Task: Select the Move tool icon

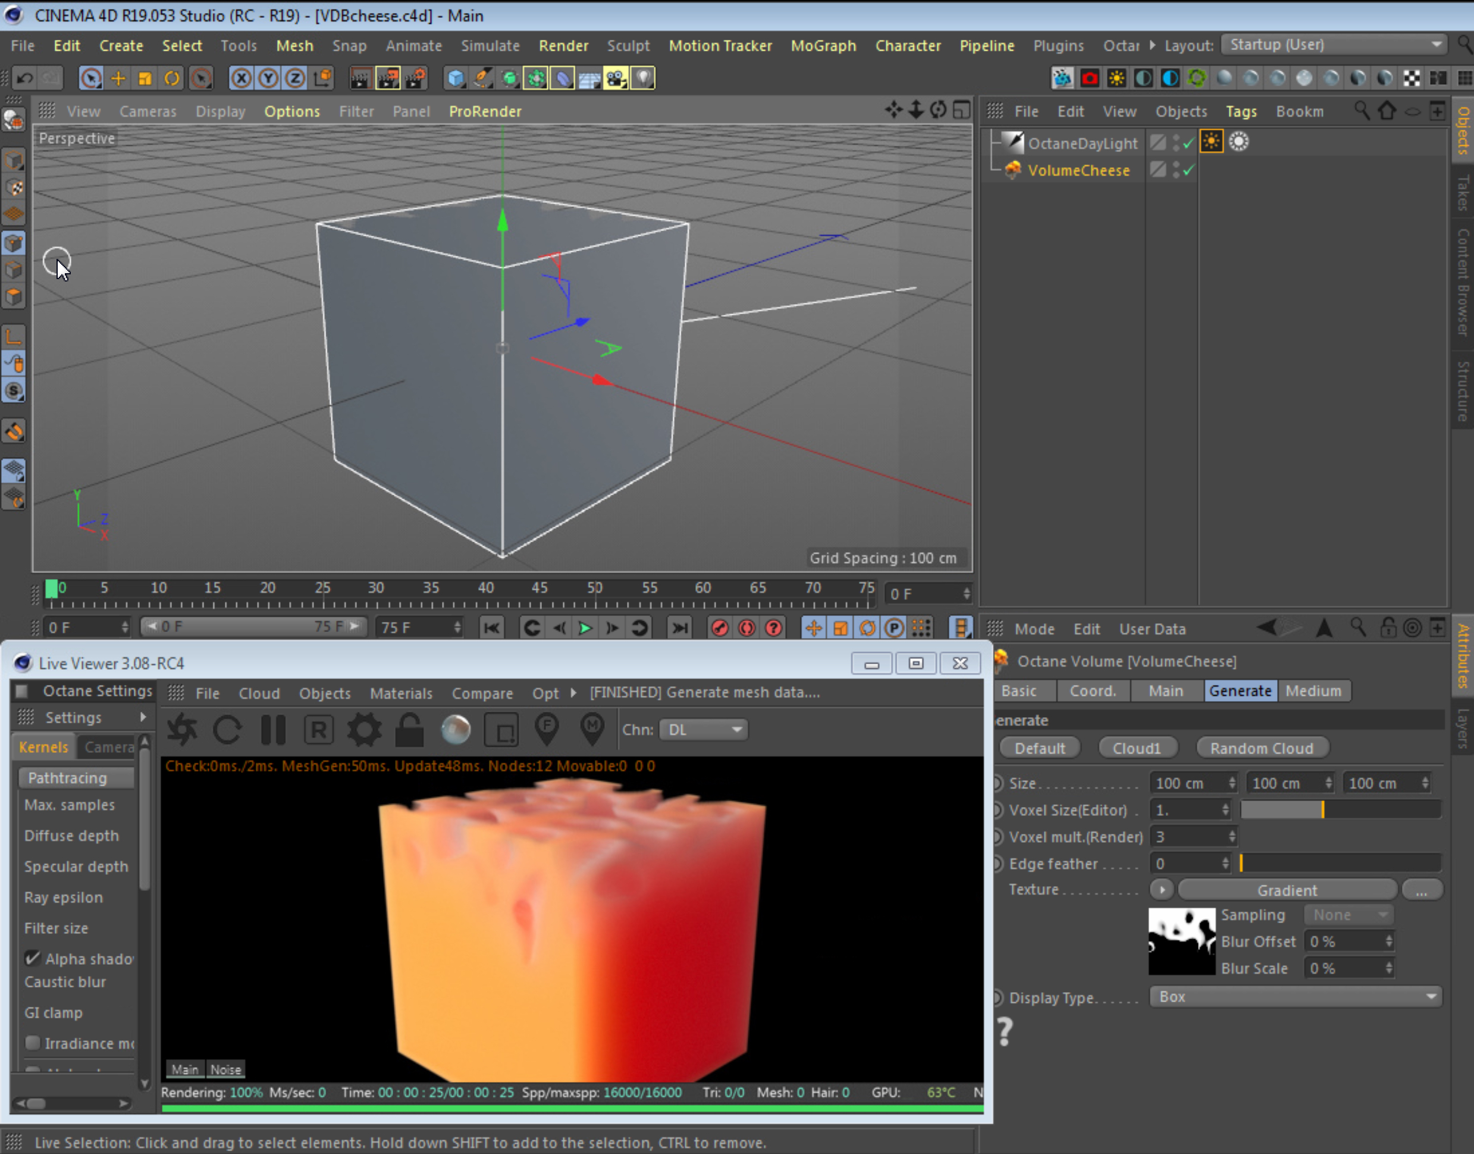Action: pyautogui.click(x=118, y=79)
